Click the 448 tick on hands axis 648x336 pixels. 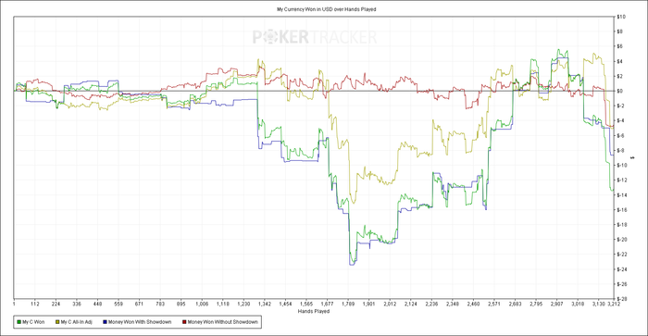[x=97, y=305]
